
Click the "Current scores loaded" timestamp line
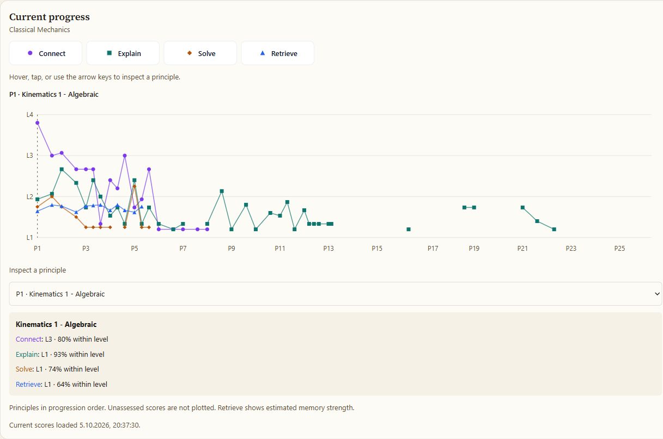tap(75, 425)
